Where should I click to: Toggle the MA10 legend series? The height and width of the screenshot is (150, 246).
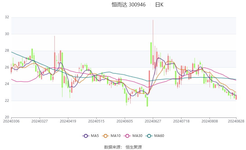coord(111,136)
